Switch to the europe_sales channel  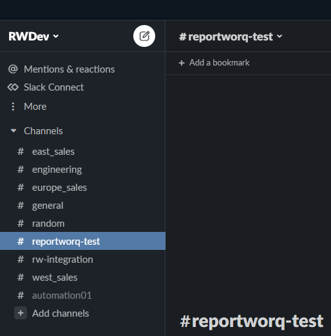coord(82,188)
